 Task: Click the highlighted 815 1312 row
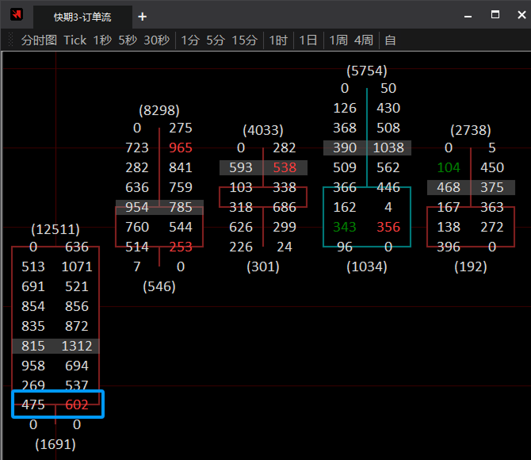(55, 346)
